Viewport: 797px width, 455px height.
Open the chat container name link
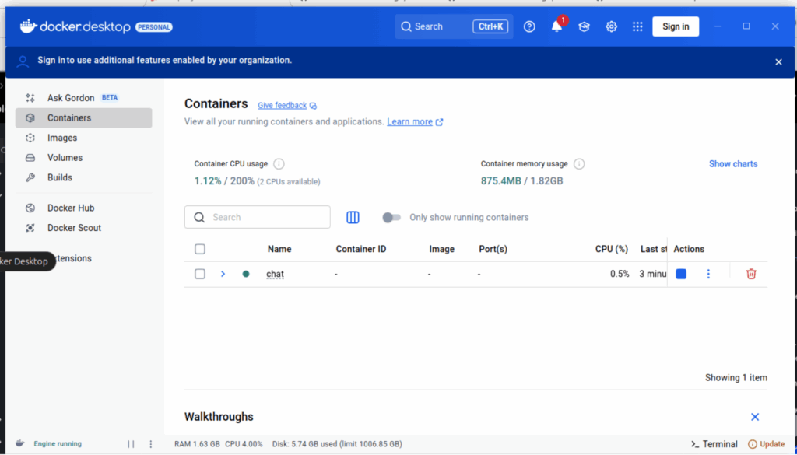(x=275, y=275)
